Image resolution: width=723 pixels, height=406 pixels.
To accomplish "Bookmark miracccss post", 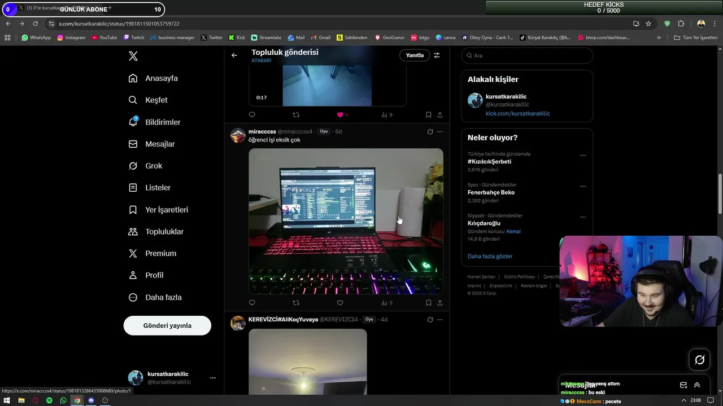I will click(429, 303).
